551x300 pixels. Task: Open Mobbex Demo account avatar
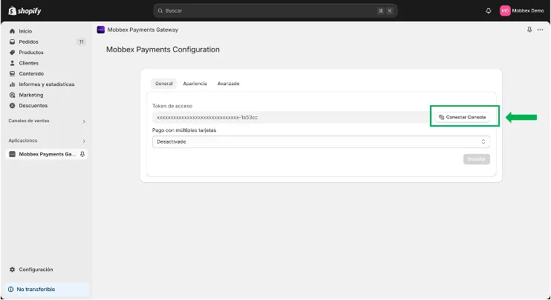[505, 11]
